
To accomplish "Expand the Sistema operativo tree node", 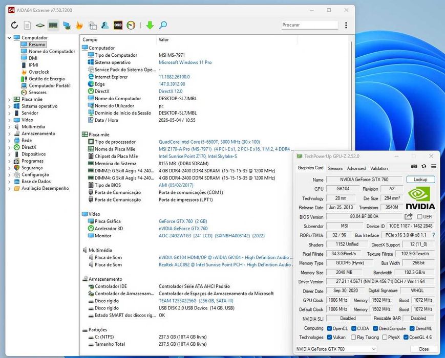I will [x=9, y=106].
